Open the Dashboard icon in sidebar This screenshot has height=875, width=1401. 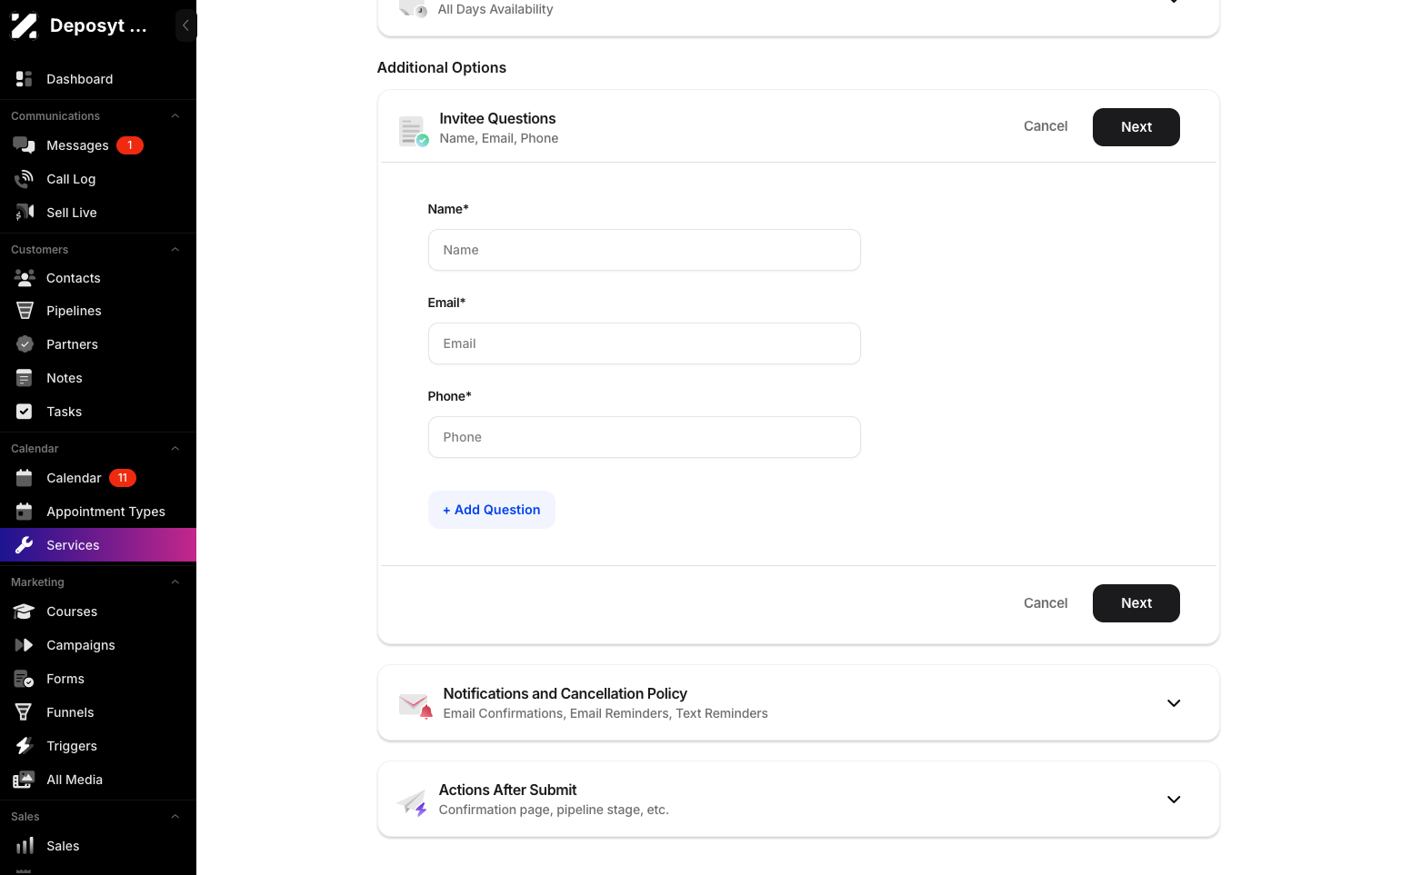point(25,79)
